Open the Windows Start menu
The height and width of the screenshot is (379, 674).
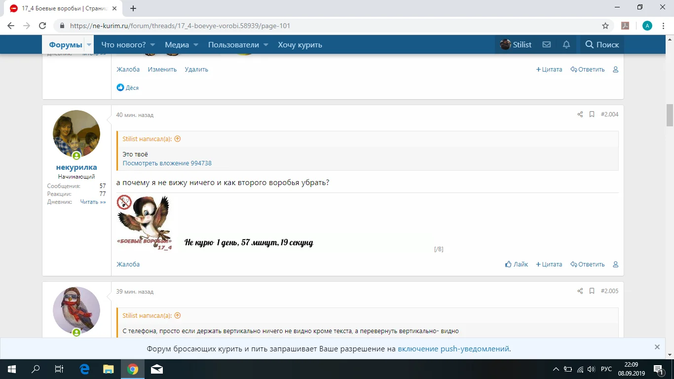pyautogui.click(x=11, y=369)
